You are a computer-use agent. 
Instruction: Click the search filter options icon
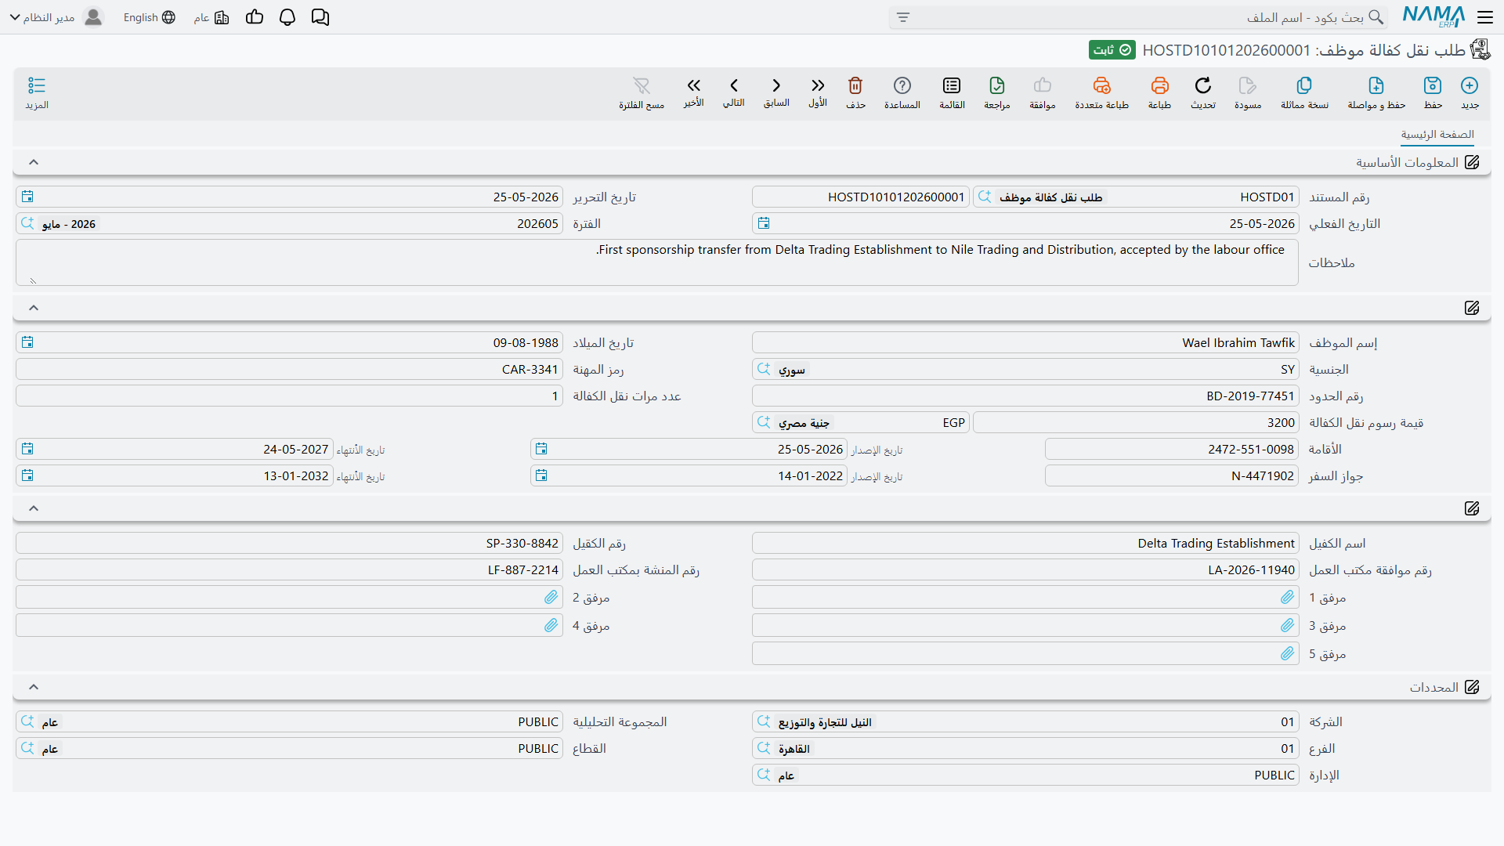point(903,17)
